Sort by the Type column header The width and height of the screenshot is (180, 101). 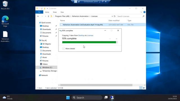click(129, 20)
